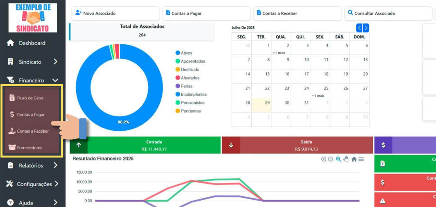Open Fluxo de Caixa submenu item
436x207 pixels.
pyautogui.click(x=30, y=98)
